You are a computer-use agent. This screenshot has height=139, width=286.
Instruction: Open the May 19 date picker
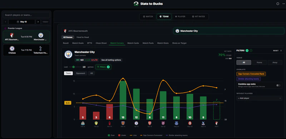pyautogui.click(x=22, y=22)
